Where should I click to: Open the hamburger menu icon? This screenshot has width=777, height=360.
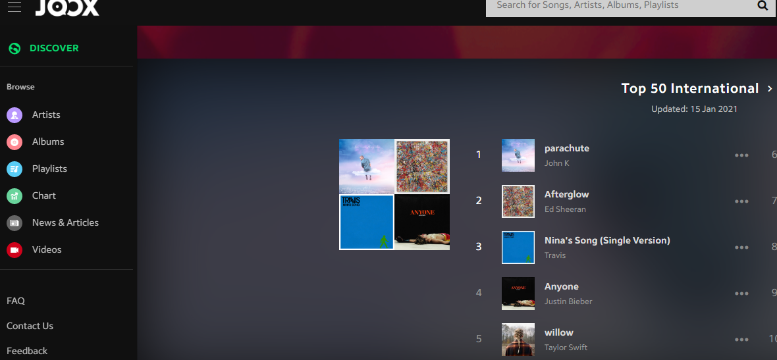pyautogui.click(x=14, y=7)
